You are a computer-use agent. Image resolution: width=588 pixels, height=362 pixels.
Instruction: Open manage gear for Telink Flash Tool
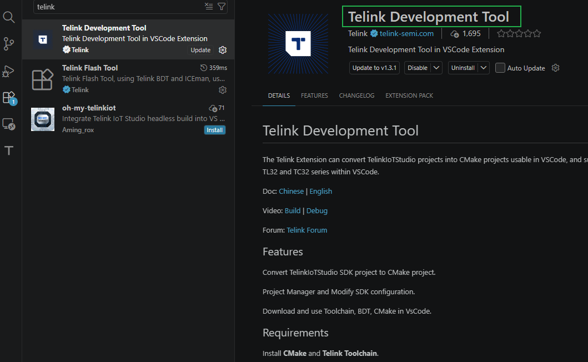click(223, 90)
